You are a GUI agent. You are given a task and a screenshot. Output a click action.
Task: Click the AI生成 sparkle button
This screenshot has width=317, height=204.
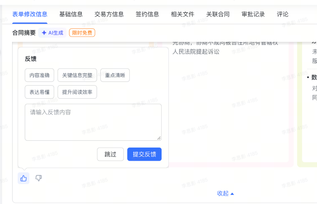pyautogui.click(x=52, y=33)
